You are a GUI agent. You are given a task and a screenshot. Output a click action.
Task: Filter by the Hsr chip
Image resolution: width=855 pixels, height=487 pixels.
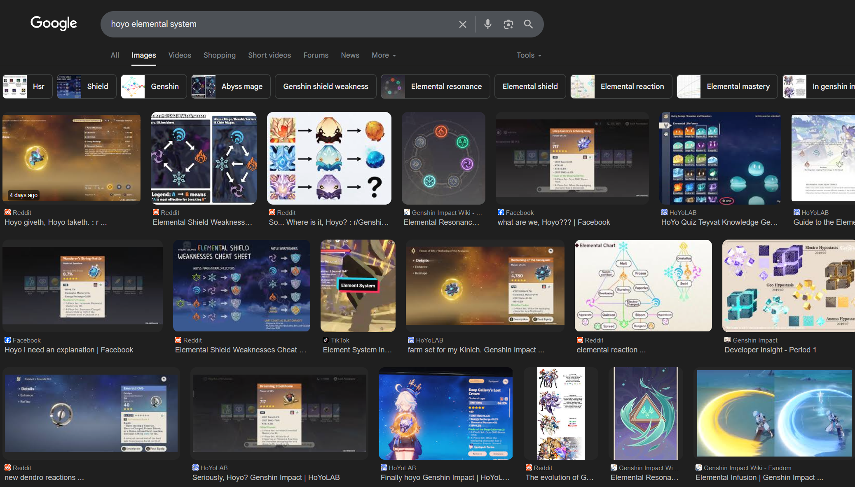[x=28, y=86]
